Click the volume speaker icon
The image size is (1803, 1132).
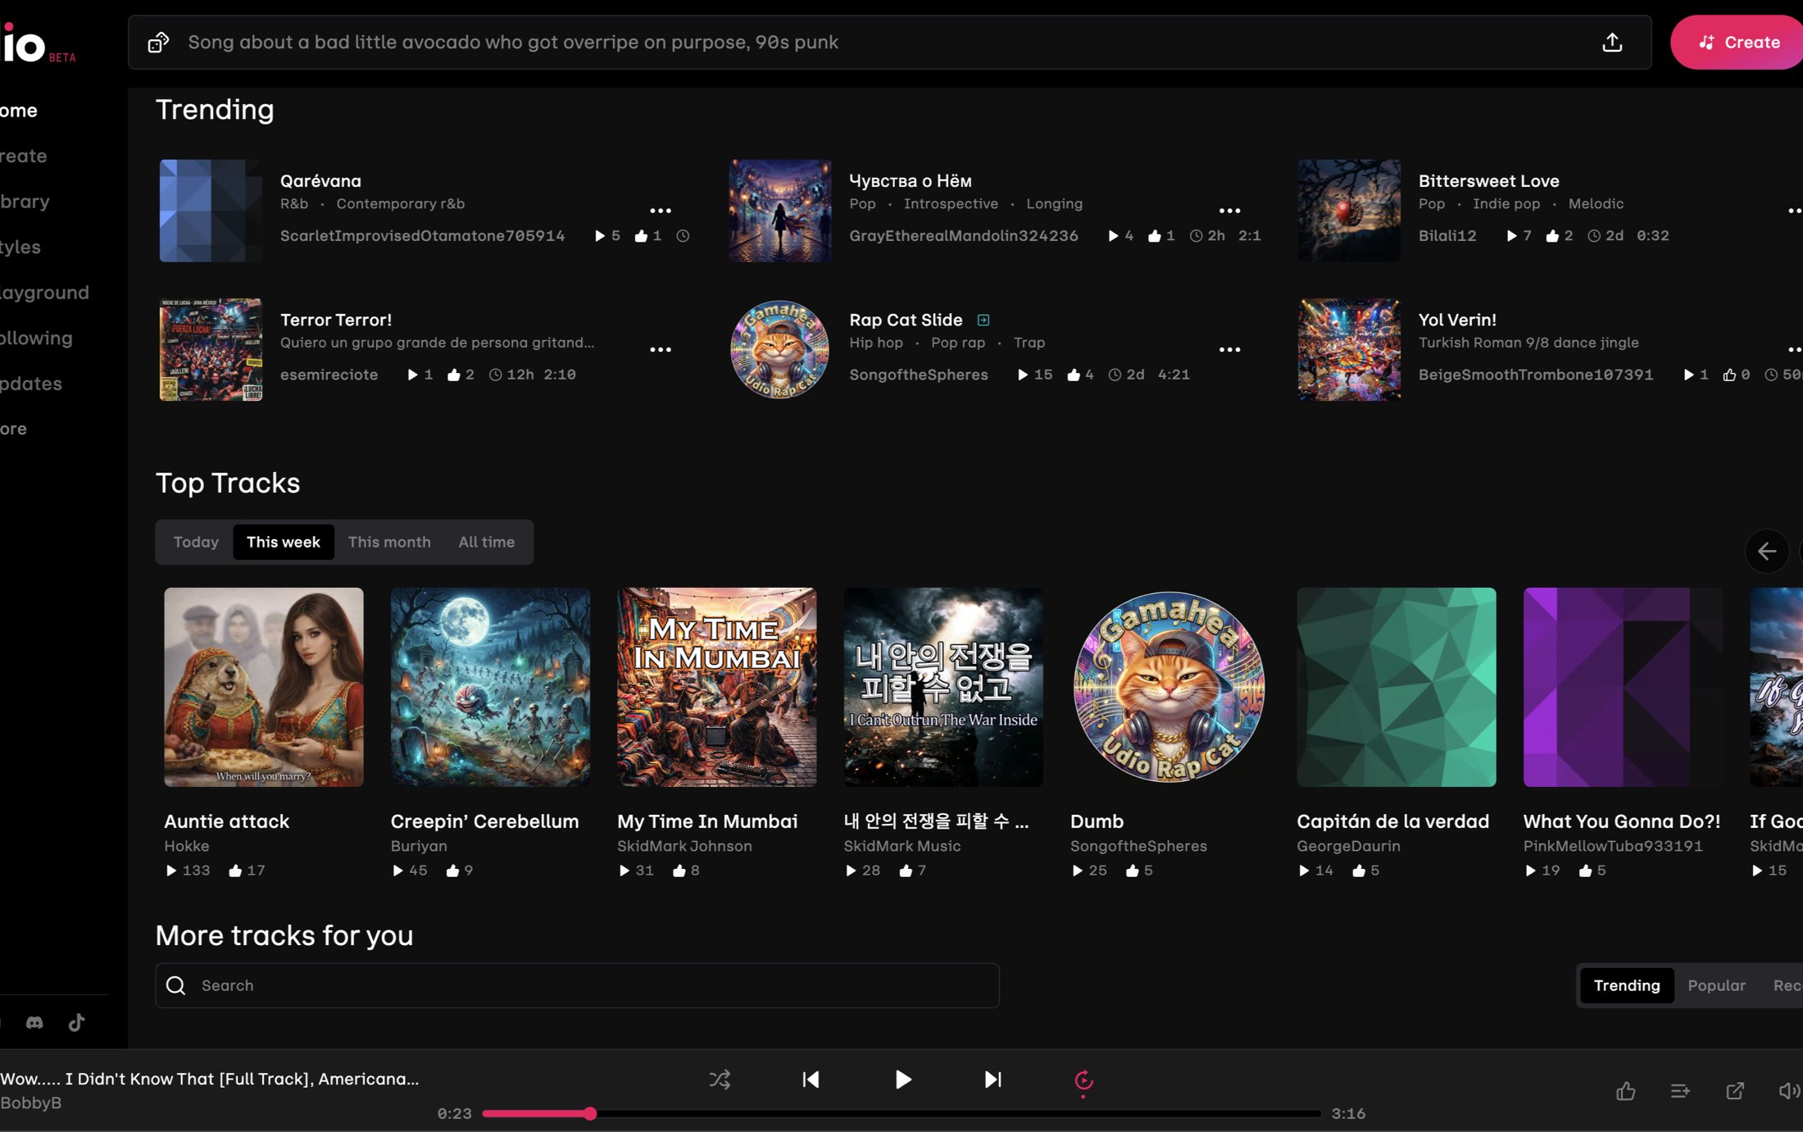point(1789,1091)
